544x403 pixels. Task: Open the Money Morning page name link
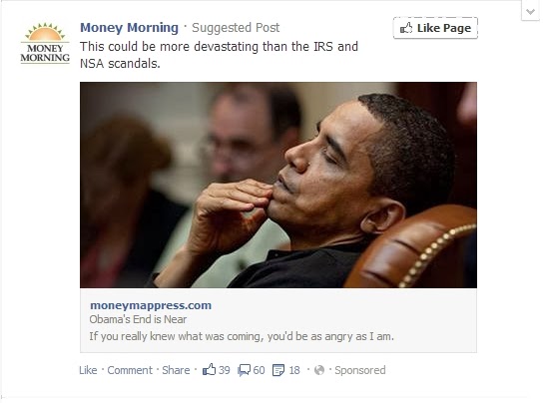point(129,27)
